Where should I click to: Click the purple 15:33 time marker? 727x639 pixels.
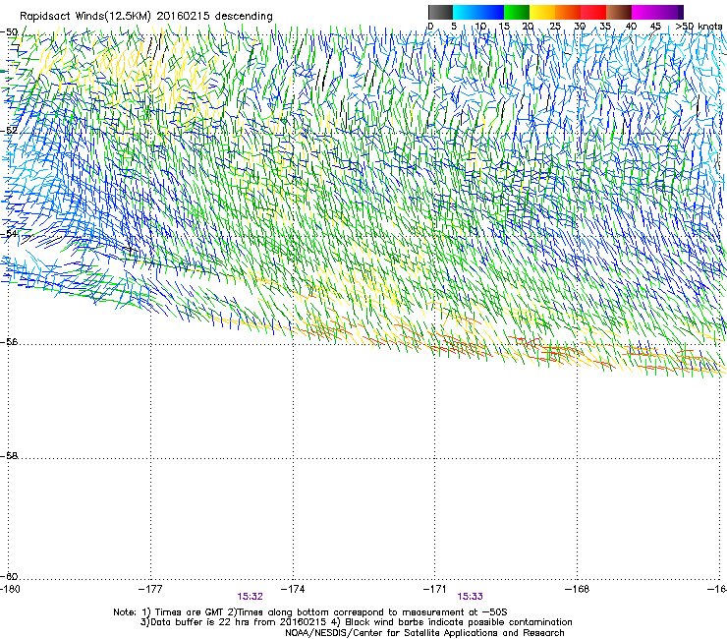pyautogui.click(x=470, y=597)
